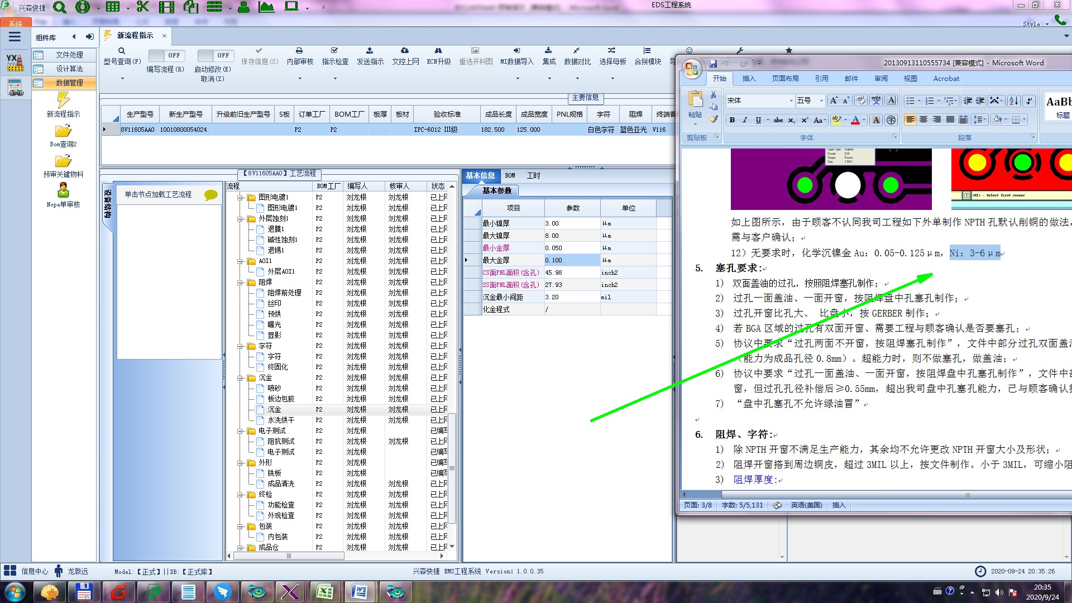1072x603 pixels.
Task: Open the Word font name dropdown
Action: (791, 100)
